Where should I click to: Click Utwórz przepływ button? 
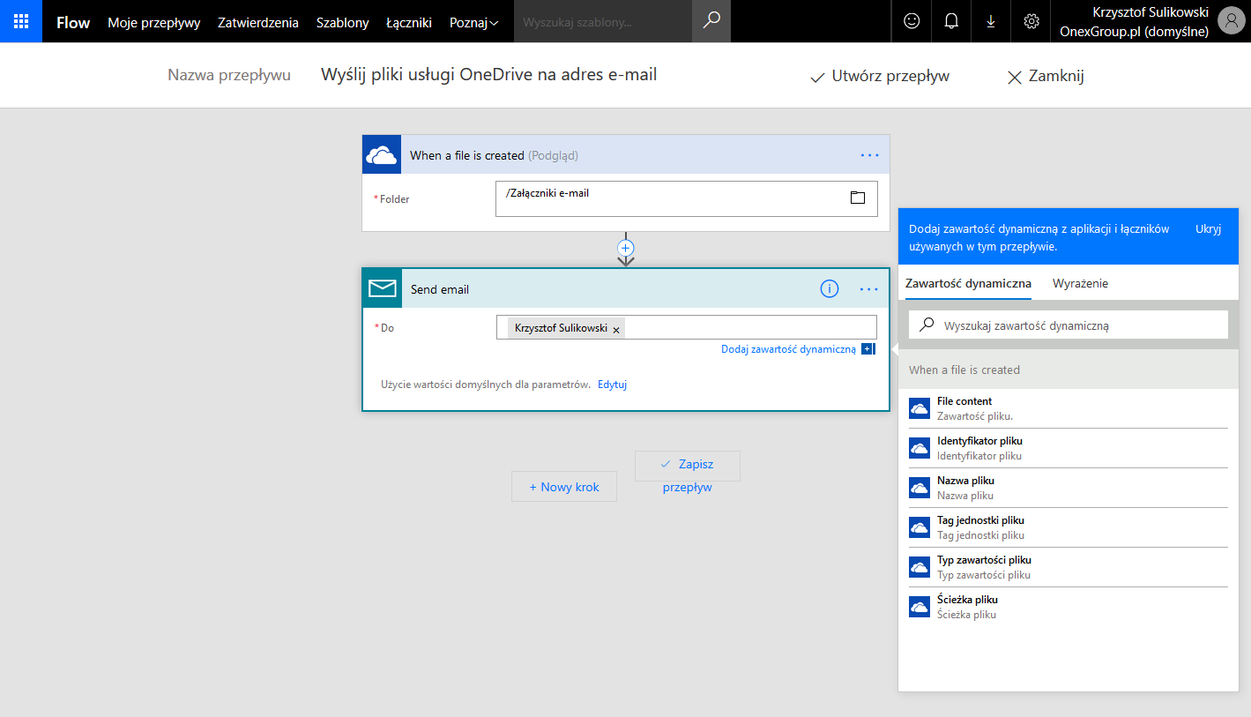880,76
